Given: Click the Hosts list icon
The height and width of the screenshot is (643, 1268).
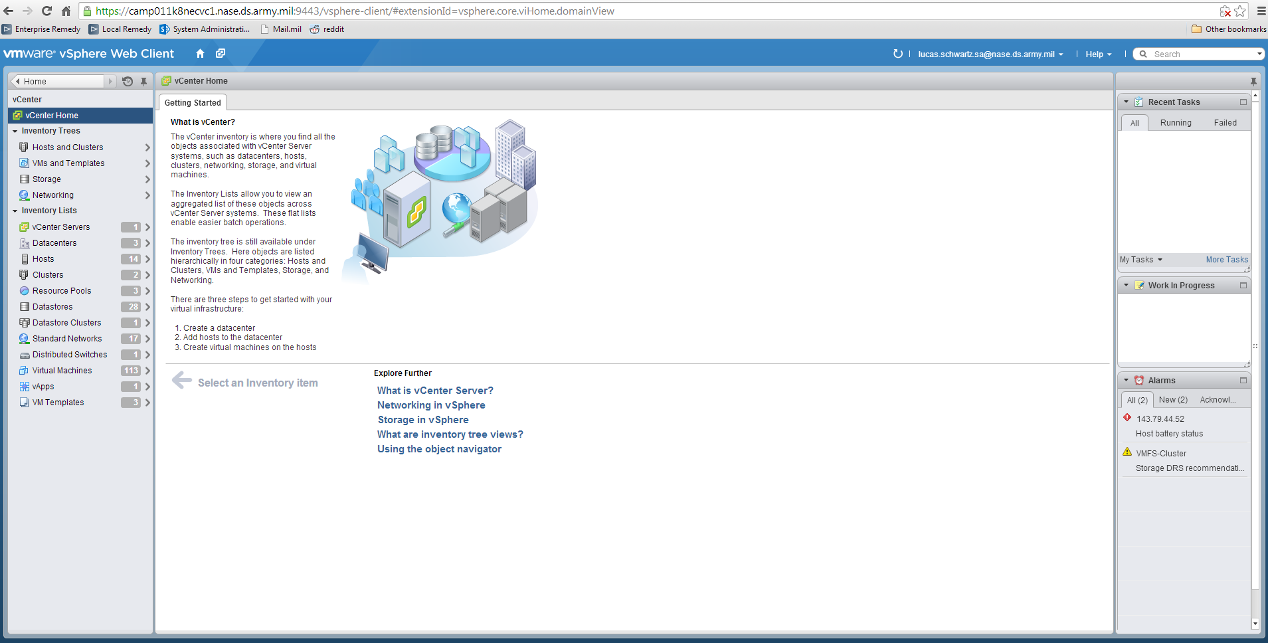Looking at the screenshot, I should [24, 259].
